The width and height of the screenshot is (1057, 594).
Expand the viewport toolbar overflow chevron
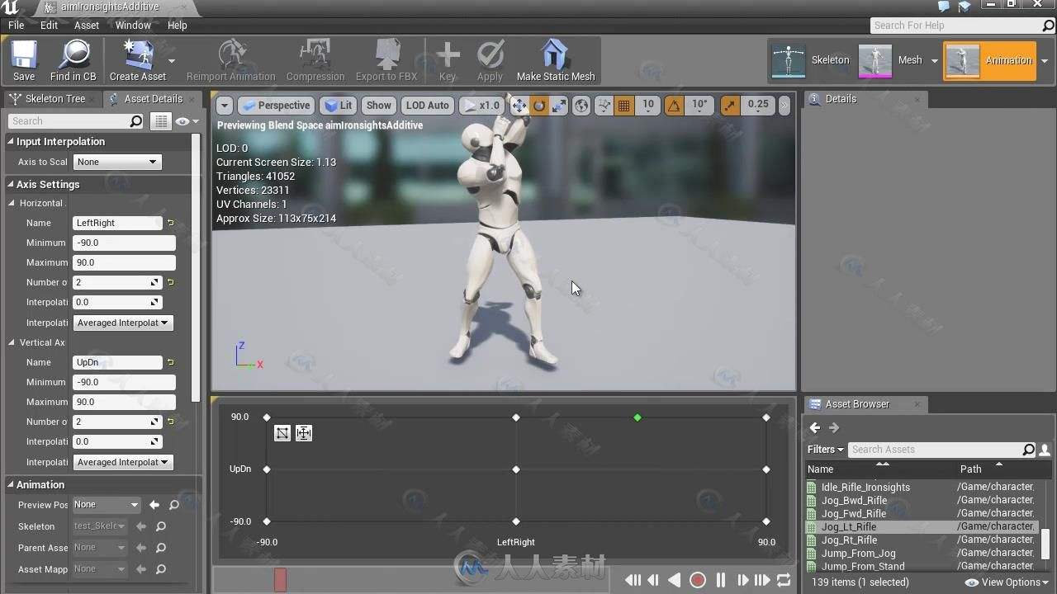(784, 106)
